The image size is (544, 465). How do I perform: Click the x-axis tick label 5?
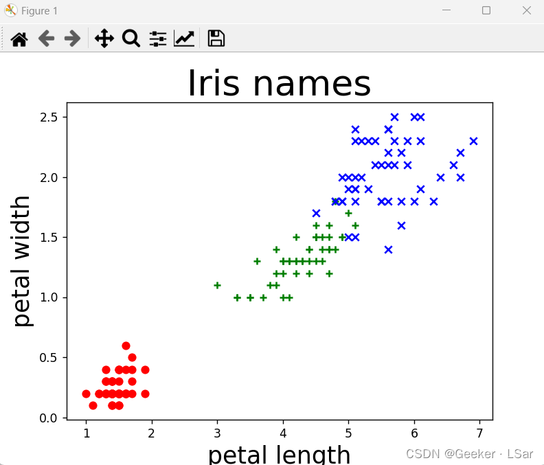(x=349, y=433)
